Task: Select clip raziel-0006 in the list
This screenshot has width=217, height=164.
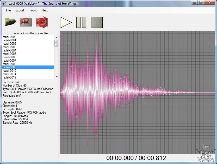Action: click(x=28, y=57)
